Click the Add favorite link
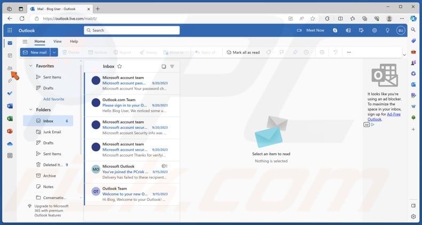This screenshot has height=225, width=422. click(54, 99)
